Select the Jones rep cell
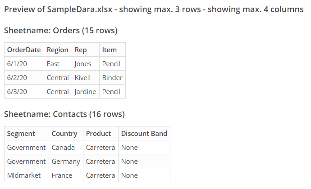The width and height of the screenshot is (311, 189). pos(83,64)
